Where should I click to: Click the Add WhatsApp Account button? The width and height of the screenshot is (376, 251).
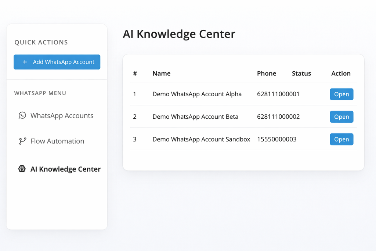57,62
